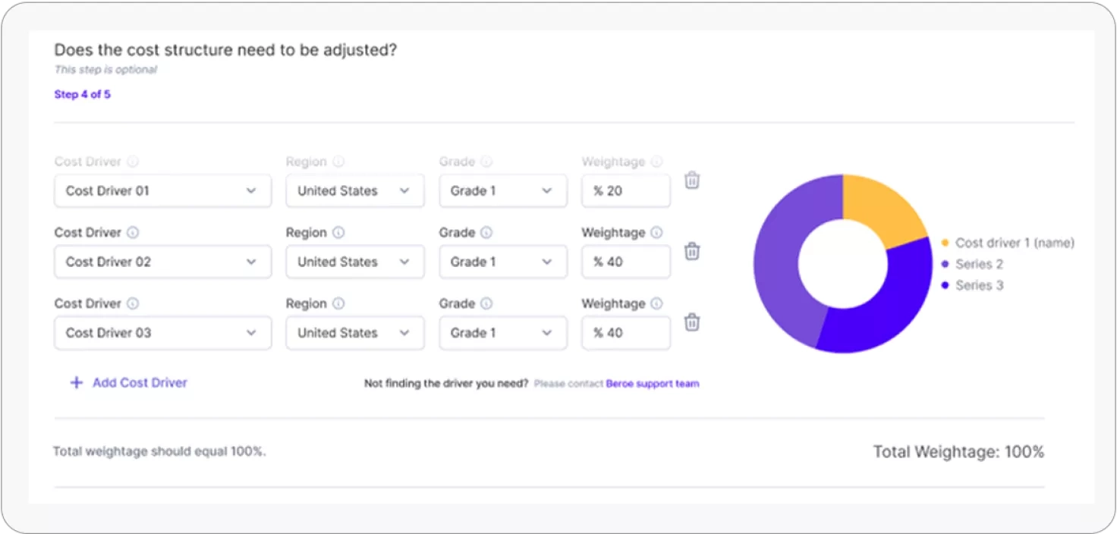The width and height of the screenshot is (1117, 534).
Task: Expand the Cost Driver 02 dropdown
Action: (162, 262)
